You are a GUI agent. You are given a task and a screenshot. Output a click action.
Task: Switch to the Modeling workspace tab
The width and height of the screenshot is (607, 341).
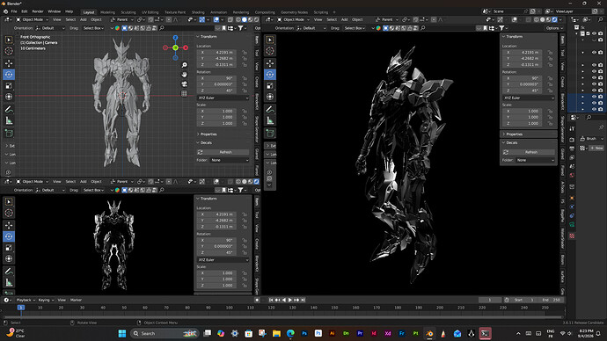point(107,12)
